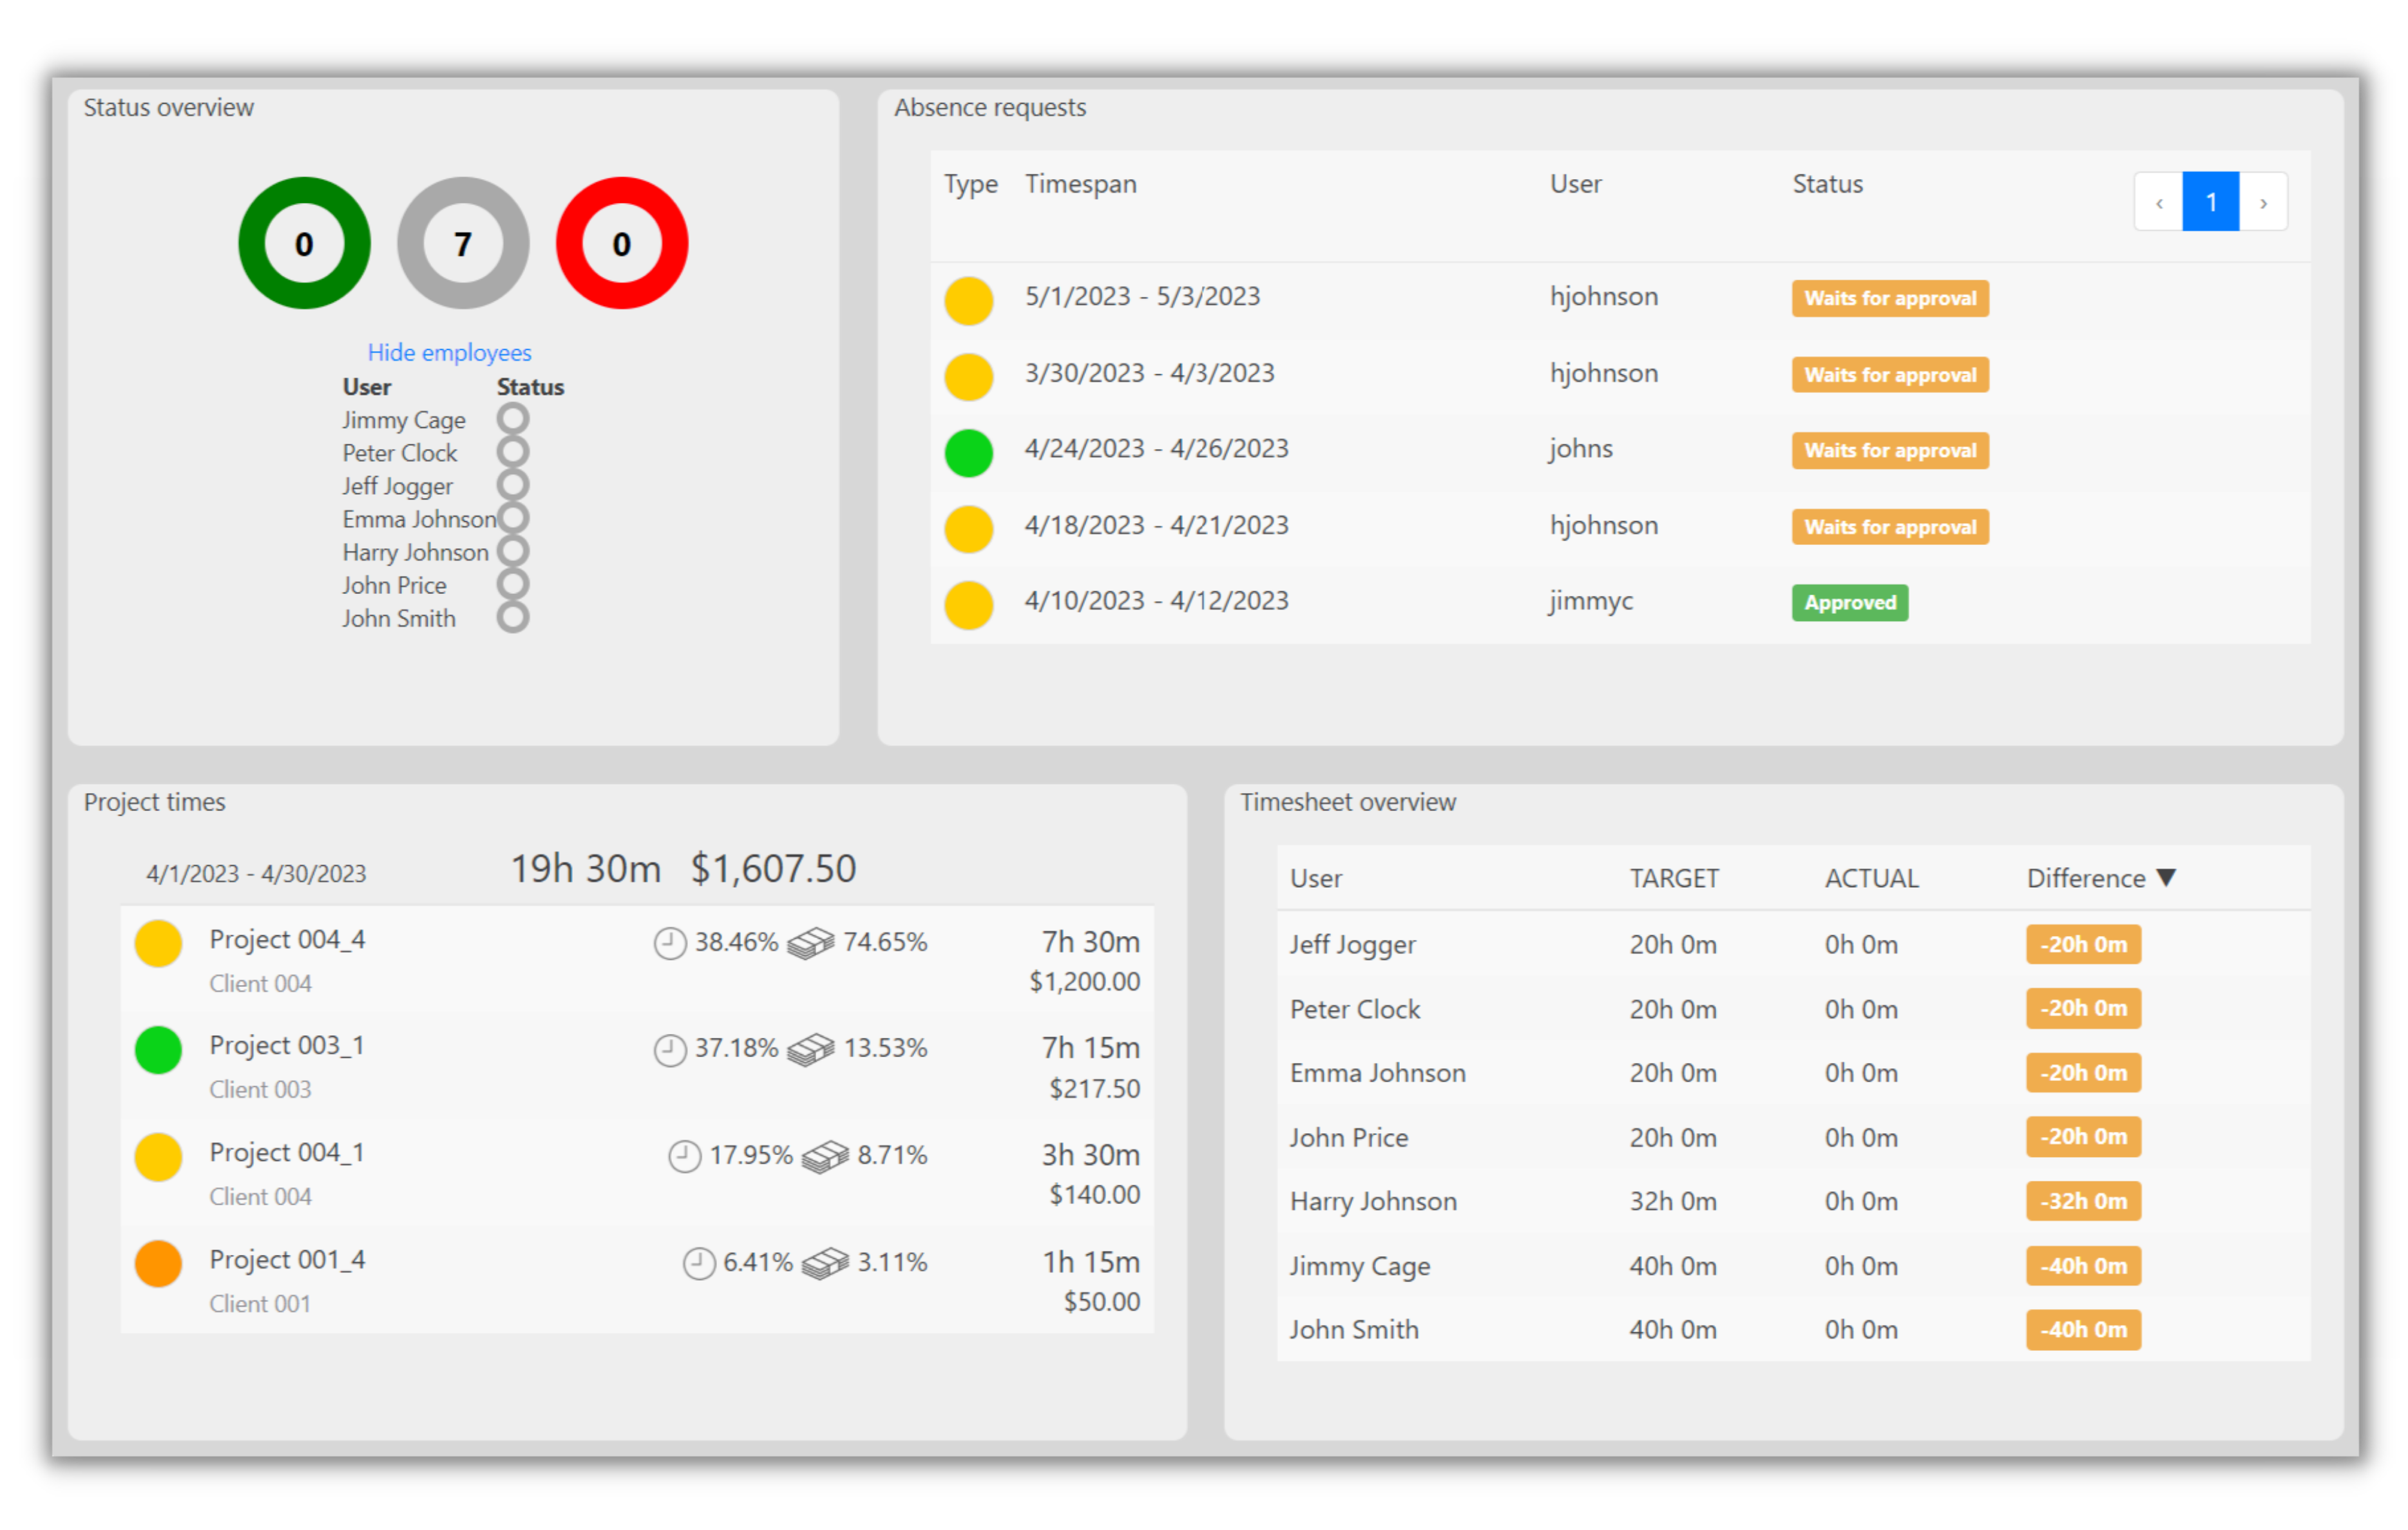Select the Project times panel title

click(x=155, y=801)
